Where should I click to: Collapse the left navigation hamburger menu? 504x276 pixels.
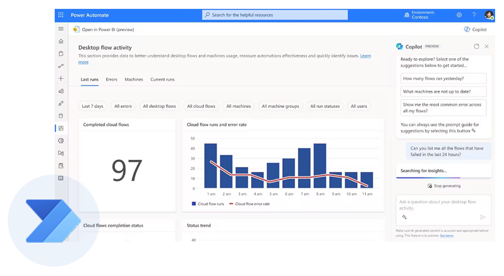(61, 29)
